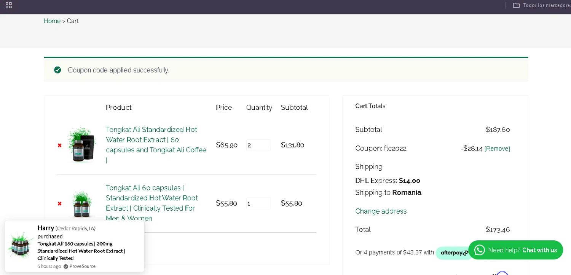Open the Todos los marcadores bookmarks folder

pos(542,5)
